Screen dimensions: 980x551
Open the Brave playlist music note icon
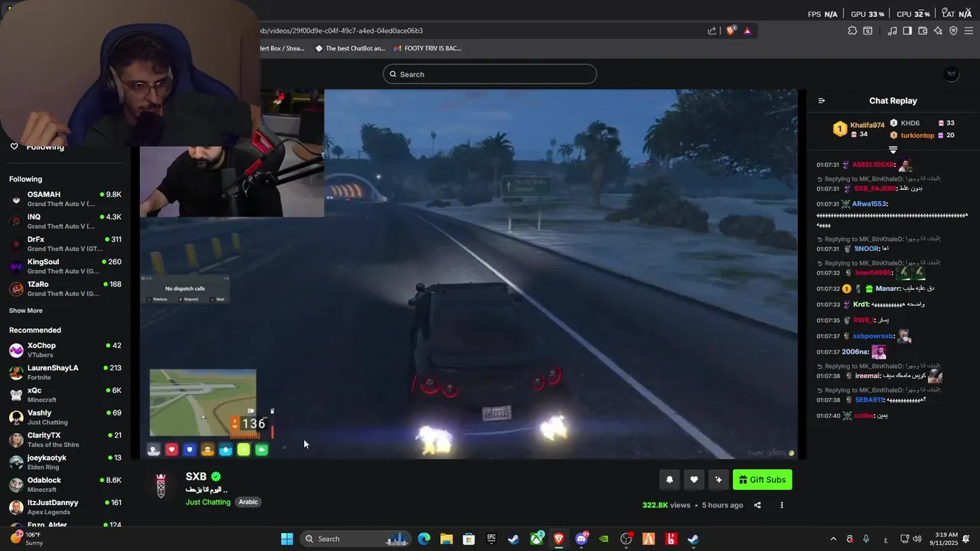892,31
